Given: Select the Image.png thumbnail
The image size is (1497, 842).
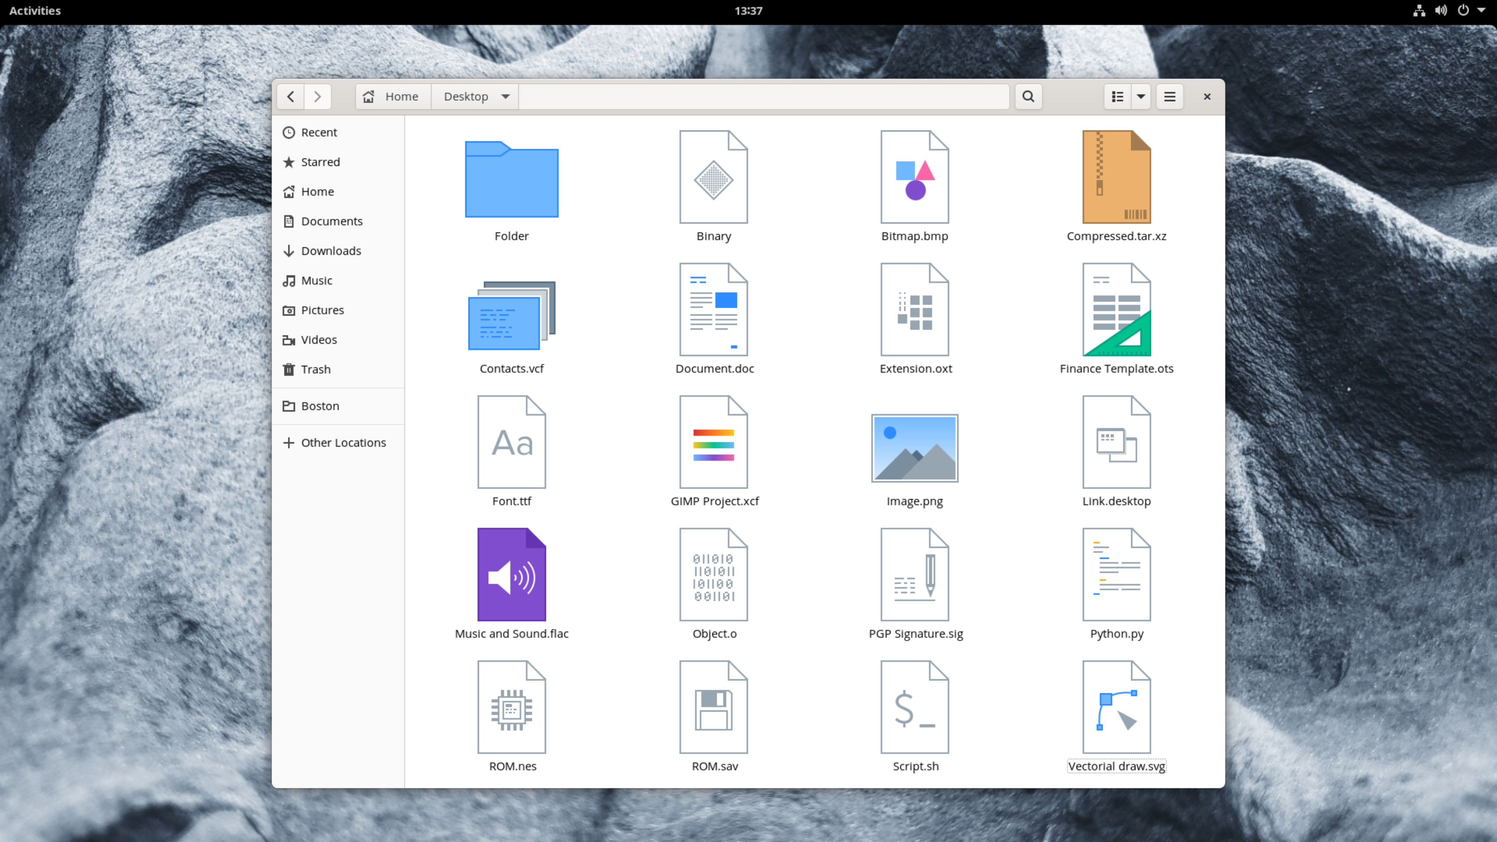Looking at the screenshot, I should [914, 448].
